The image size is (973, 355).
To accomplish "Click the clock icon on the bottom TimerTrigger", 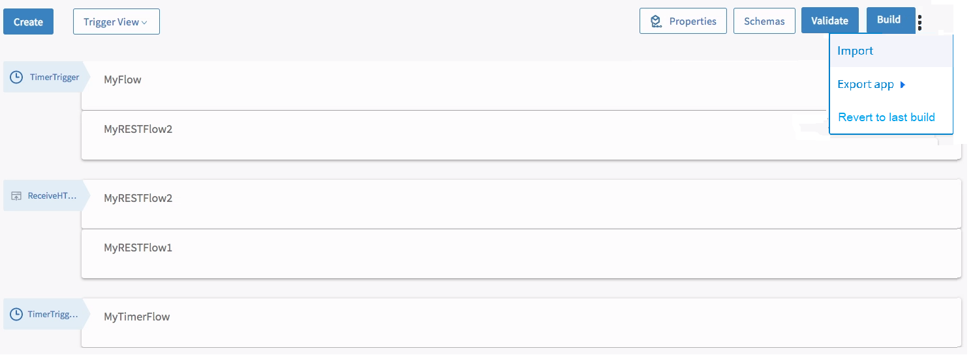I will click(x=16, y=315).
